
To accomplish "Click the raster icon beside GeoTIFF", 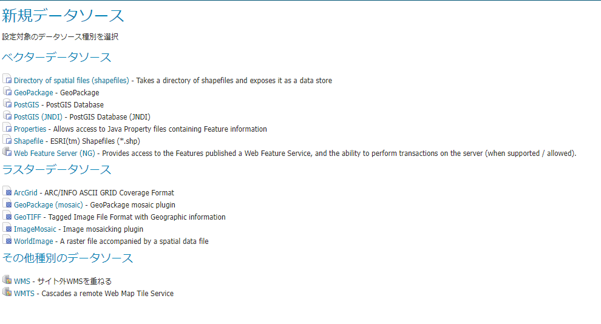I will [x=7, y=216].
